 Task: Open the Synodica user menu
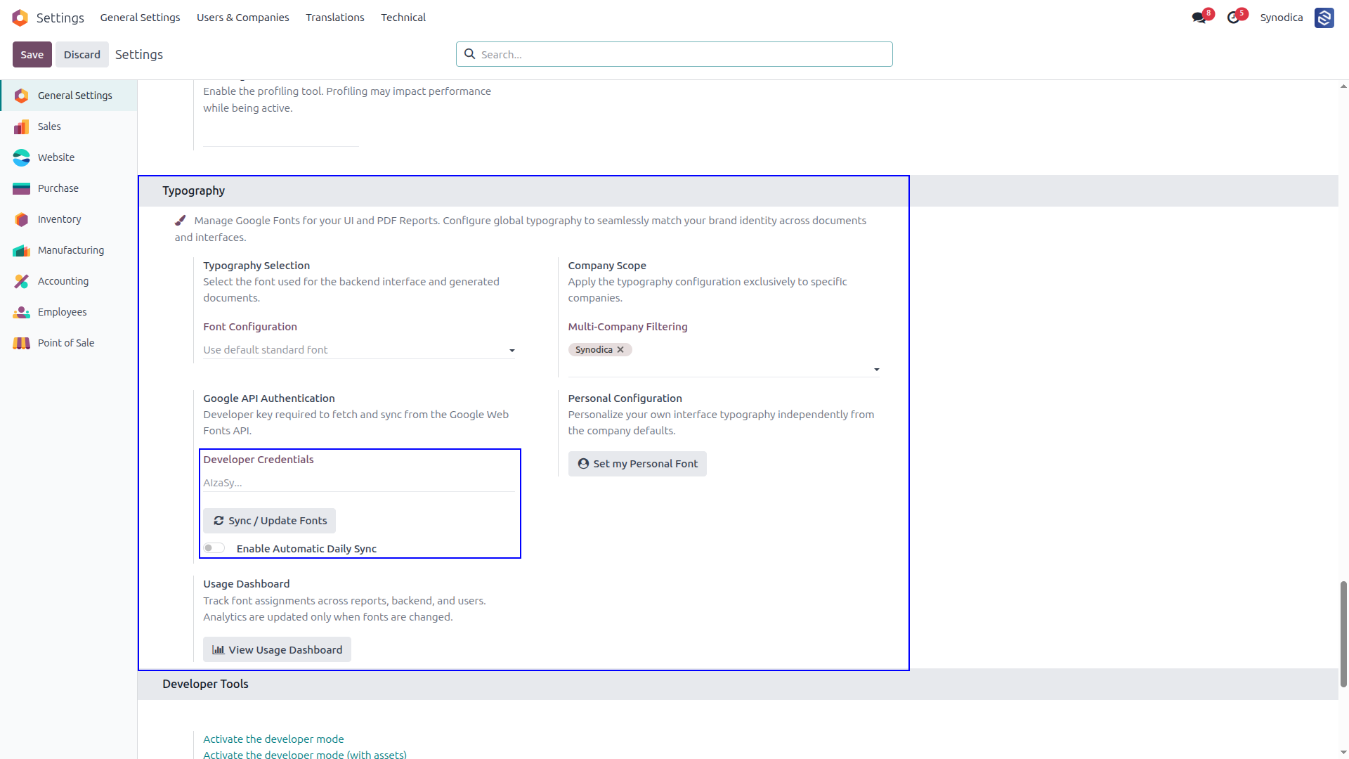click(1281, 18)
